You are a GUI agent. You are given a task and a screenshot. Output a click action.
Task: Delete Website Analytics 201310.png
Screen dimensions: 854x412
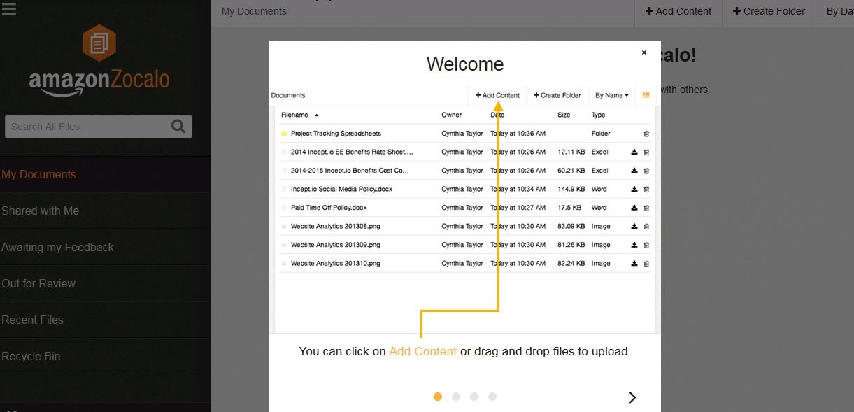click(646, 264)
